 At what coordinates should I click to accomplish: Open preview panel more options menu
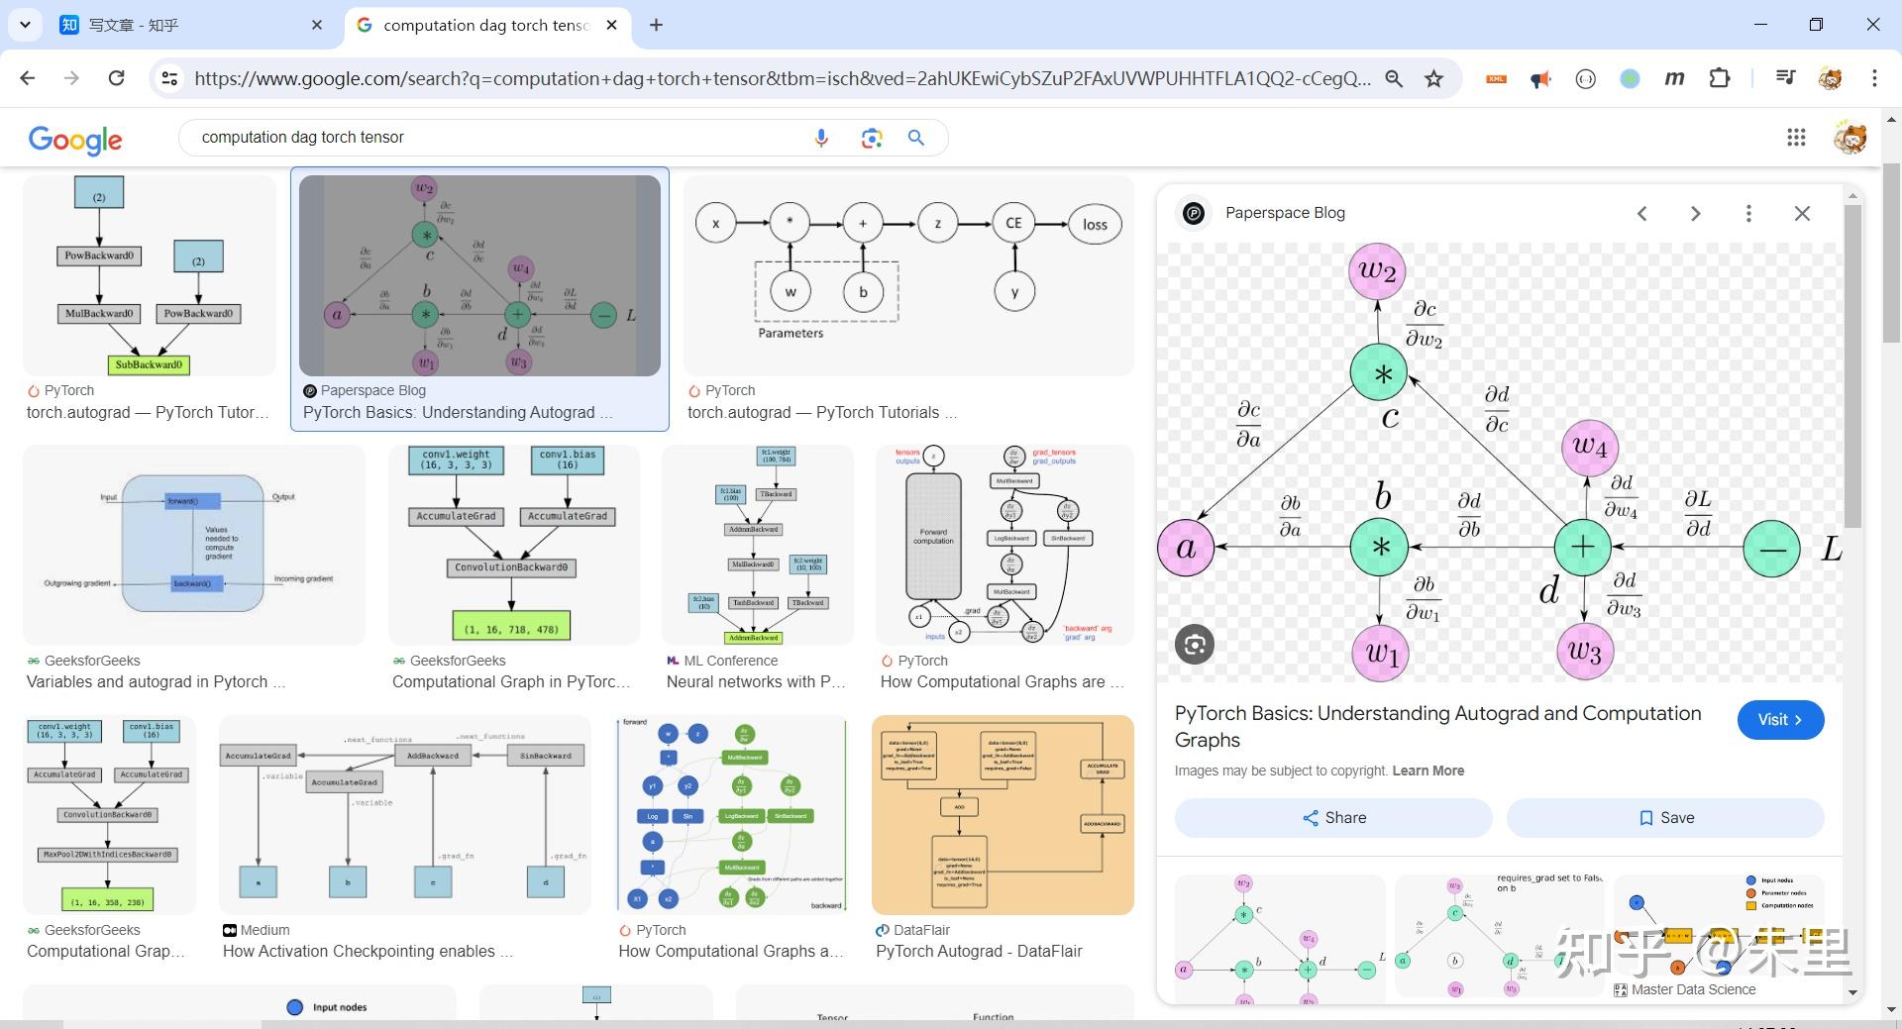[1748, 213]
